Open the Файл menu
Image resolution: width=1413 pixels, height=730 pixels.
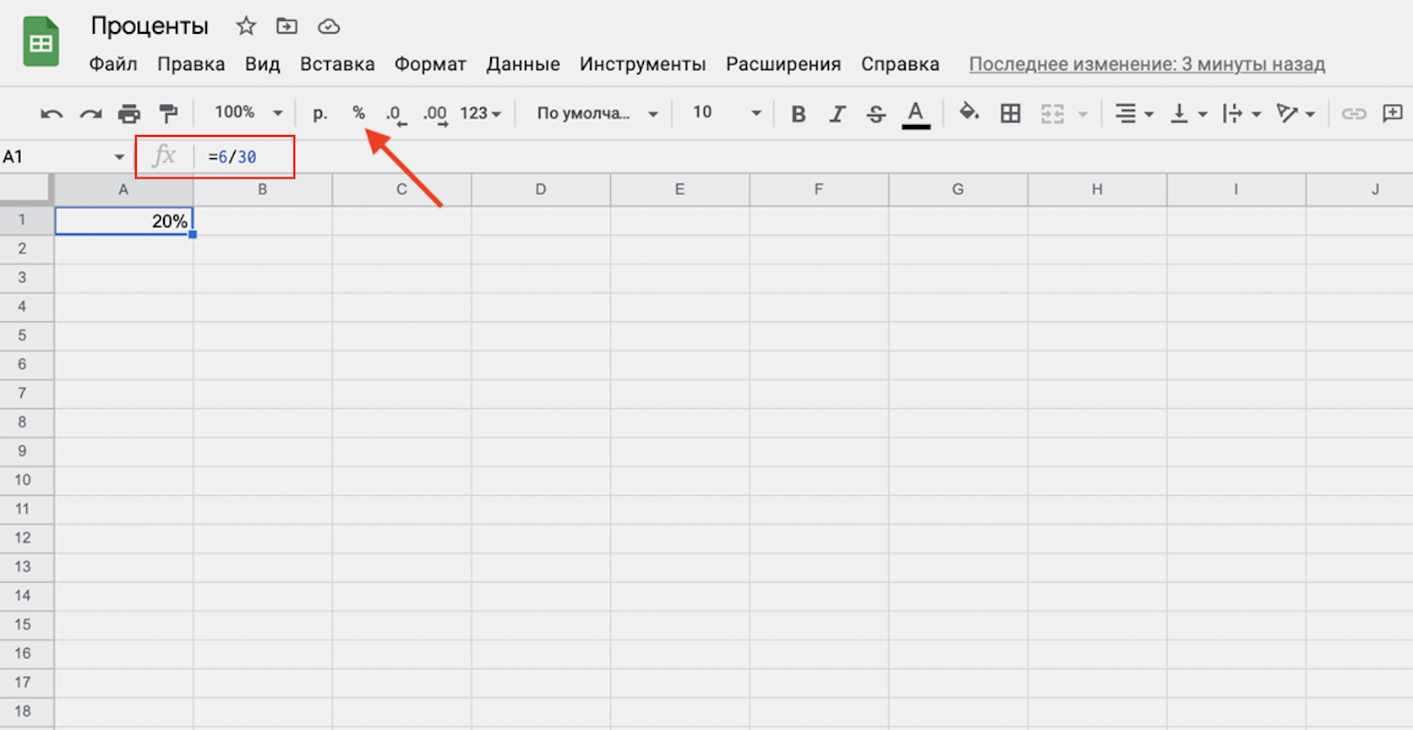[113, 64]
